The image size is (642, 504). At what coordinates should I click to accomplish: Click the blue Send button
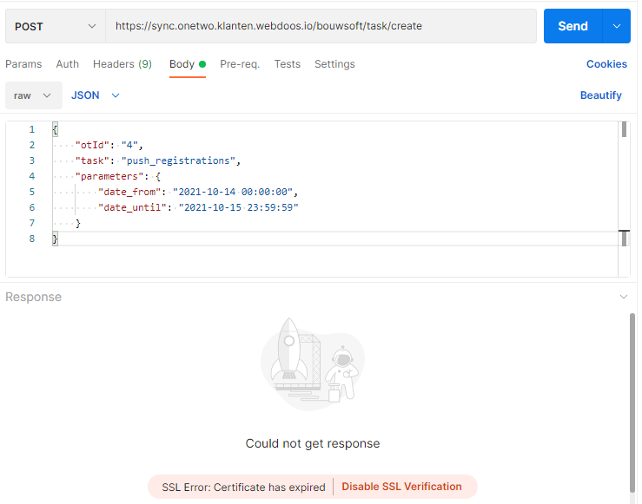(x=573, y=26)
